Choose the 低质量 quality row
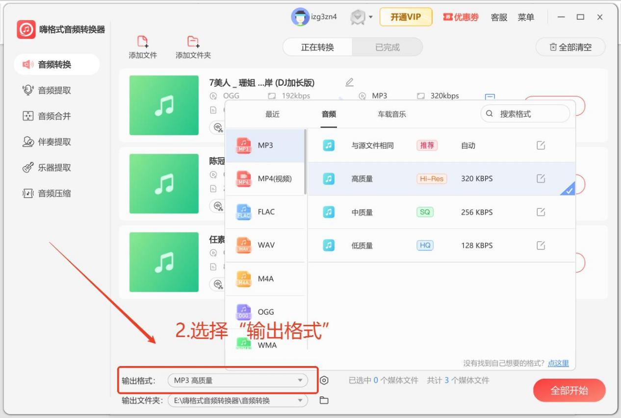 [x=441, y=246]
